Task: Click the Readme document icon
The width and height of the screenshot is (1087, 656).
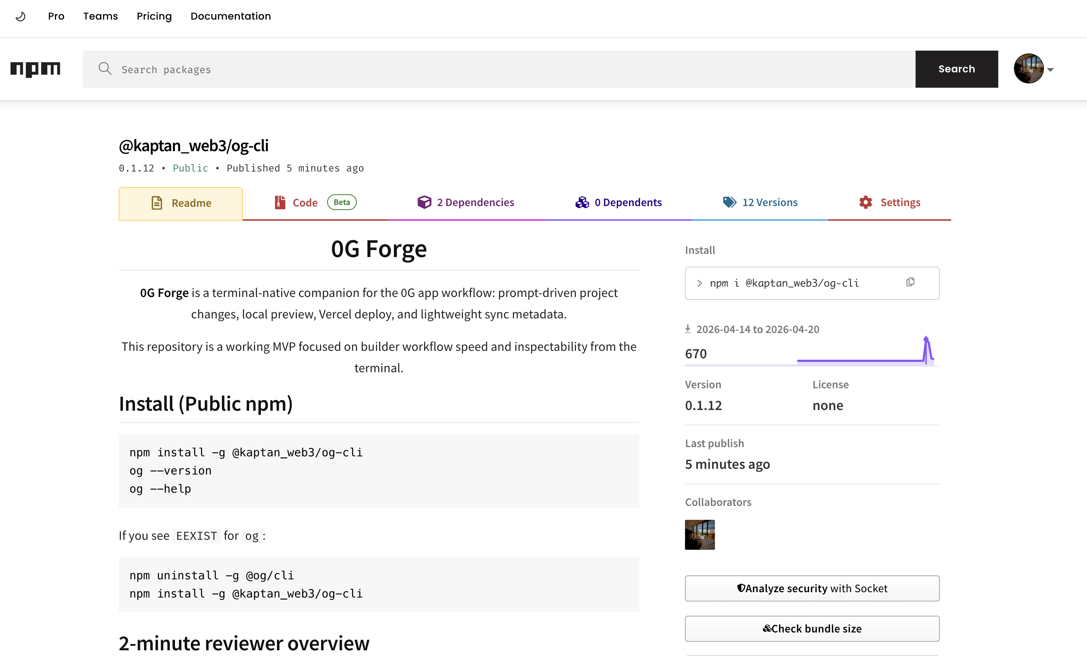Action: (x=156, y=203)
